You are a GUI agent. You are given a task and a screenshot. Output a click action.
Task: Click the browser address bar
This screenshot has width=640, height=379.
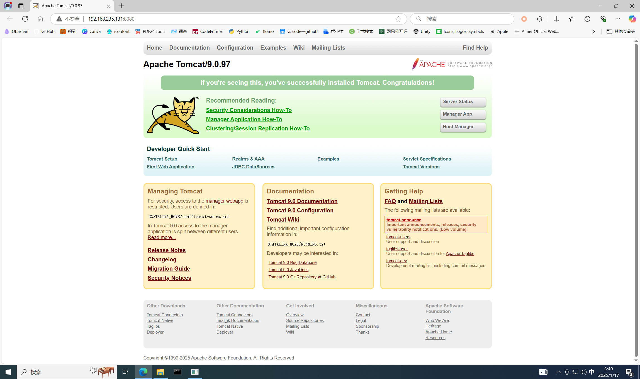tap(223, 19)
